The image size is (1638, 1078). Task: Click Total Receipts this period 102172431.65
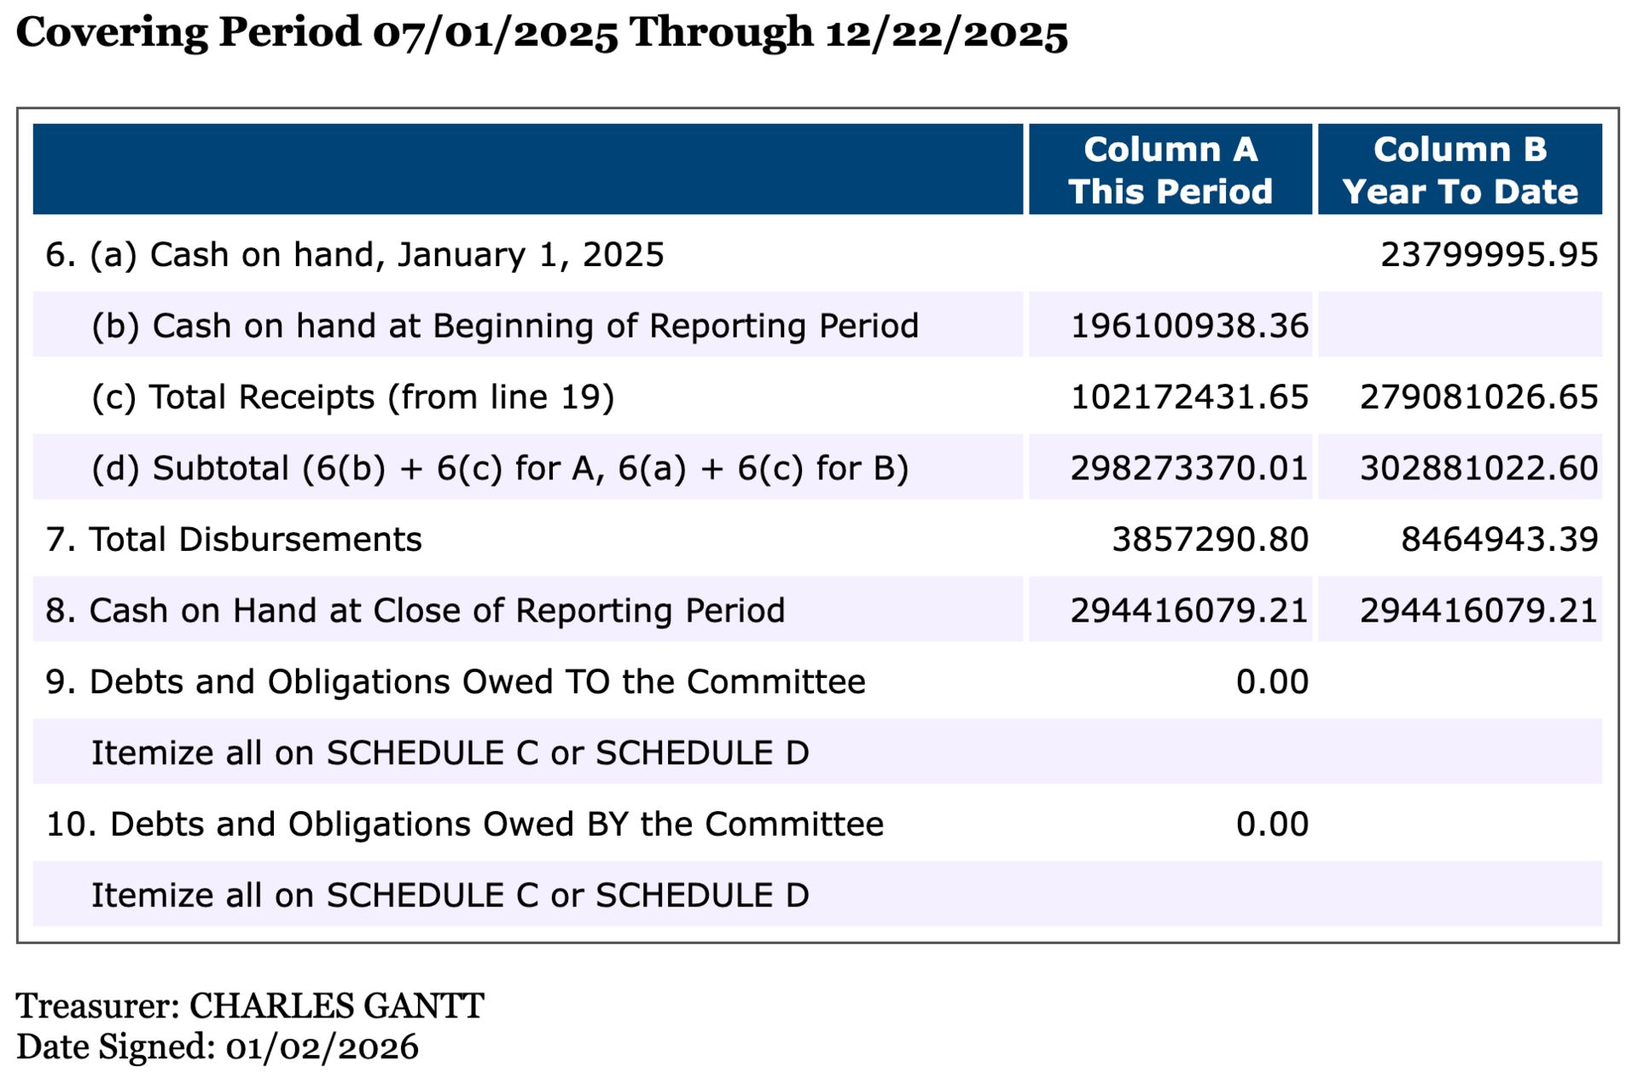pyautogui.click(x=1189, y=397)
